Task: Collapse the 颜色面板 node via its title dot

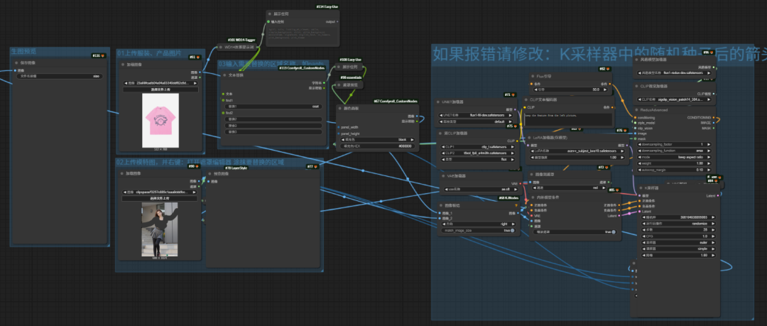Action: [x=342, y=108]
